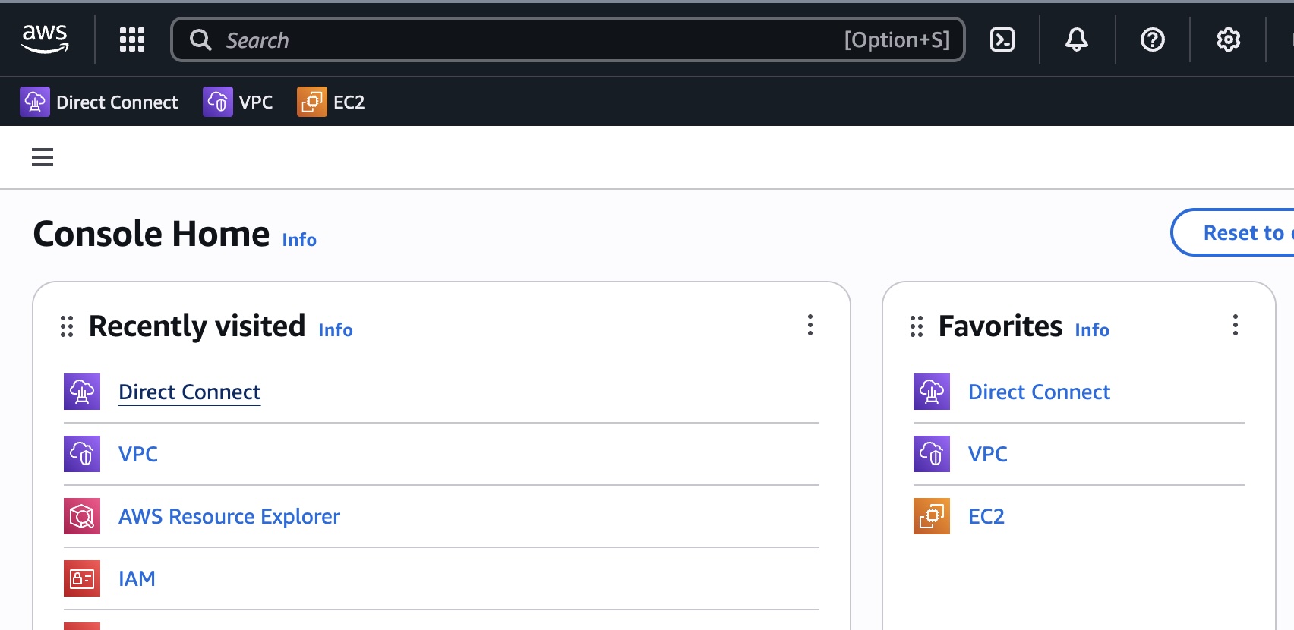Open CloudShell from the header icon
The height and width of the screenshot is (630, 1294).
coord(1002,39)
